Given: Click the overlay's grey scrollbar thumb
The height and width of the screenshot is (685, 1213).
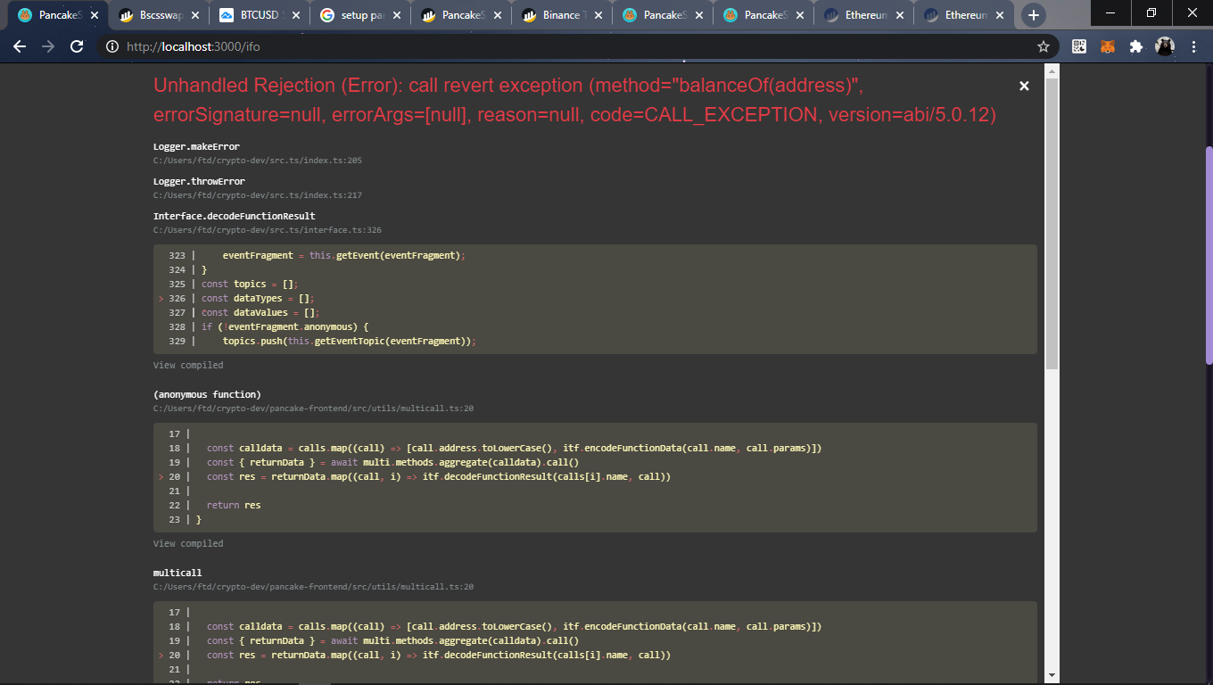Looking at the screenshot, I should click(x=1052, y=223).
